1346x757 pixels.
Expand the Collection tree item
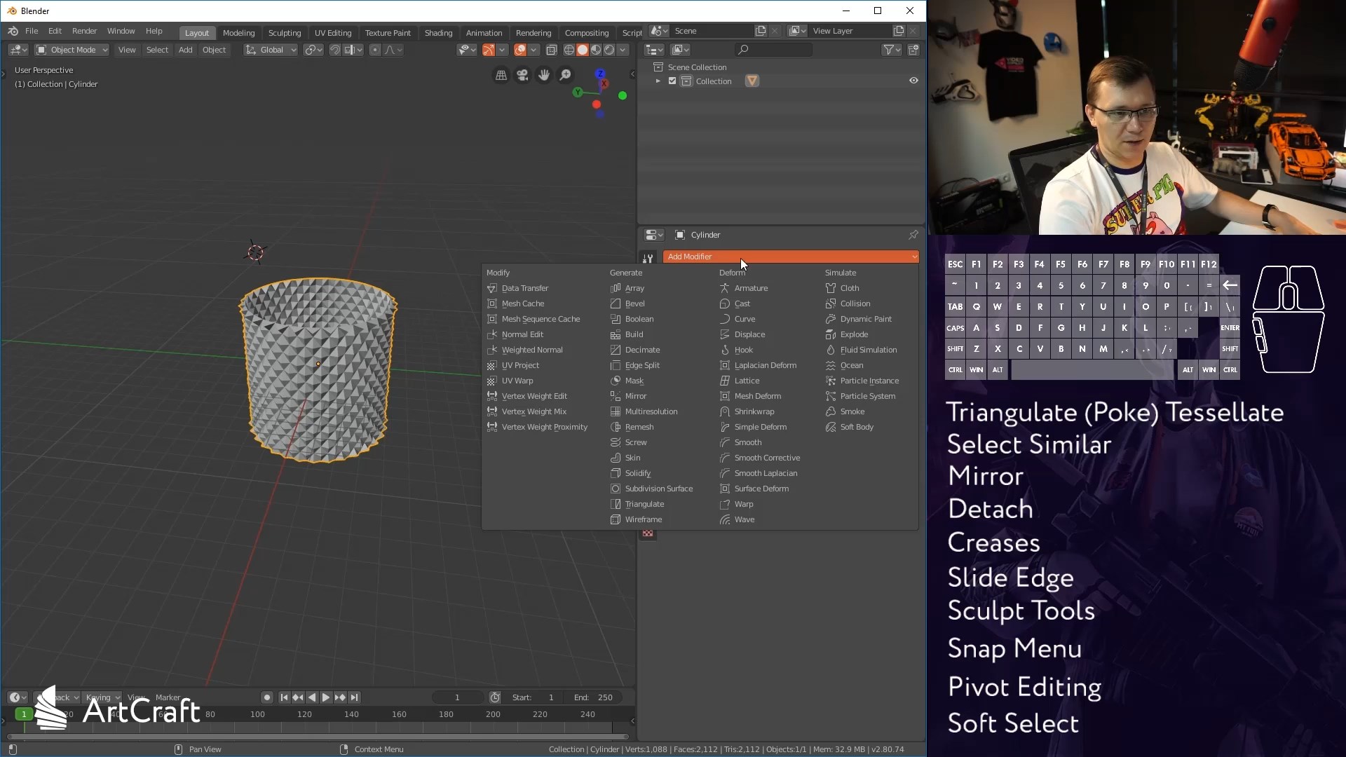[658, 81]
